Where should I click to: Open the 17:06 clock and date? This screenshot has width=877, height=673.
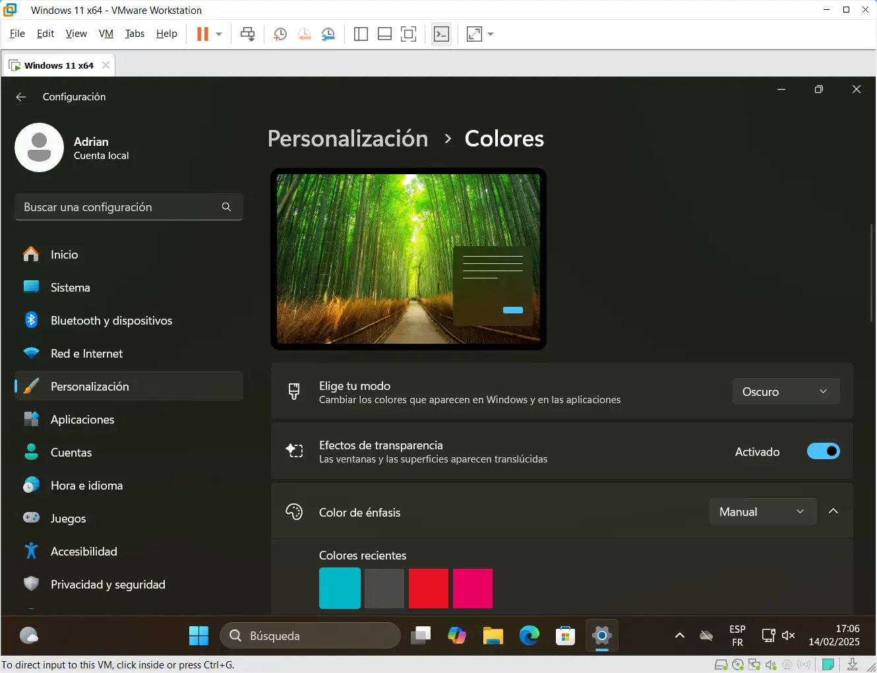point(834,636)
